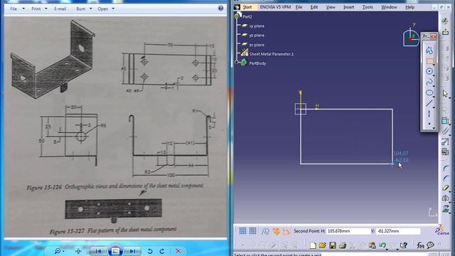
Task: Click the Paste icon in CATIA toolbar
Action: pos(373,245)
